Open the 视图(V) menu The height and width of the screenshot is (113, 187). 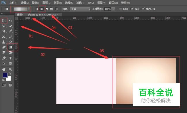point(101,3)
